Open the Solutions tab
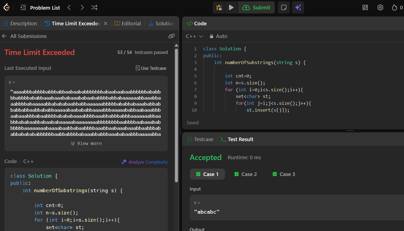Image resolution: width=404 pixels, height=231 pixels. 161,24
